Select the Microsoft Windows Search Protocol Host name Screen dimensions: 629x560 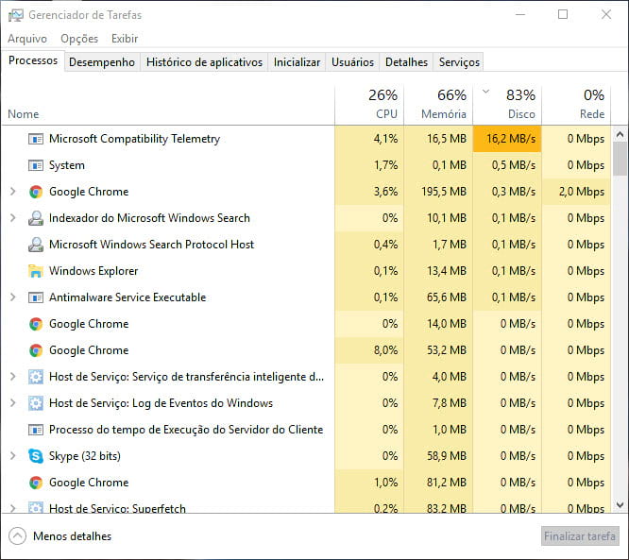coord(152,245)
